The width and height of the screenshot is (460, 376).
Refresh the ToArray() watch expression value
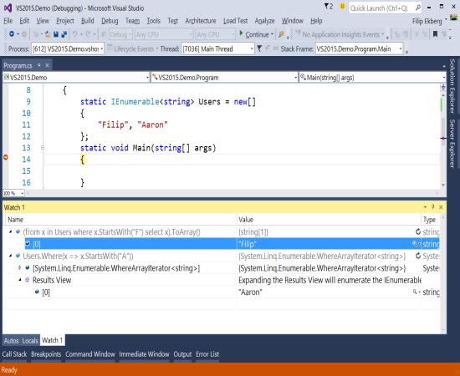pyautogui.click(x=418, y=231)
